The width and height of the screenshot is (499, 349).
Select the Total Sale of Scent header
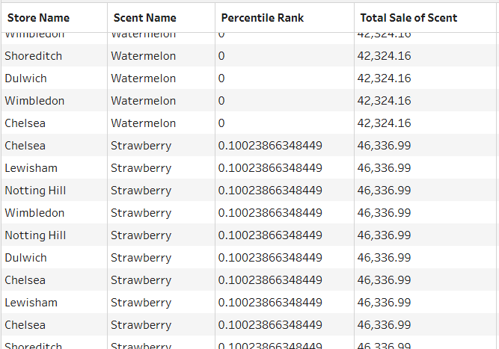point(408,18)
